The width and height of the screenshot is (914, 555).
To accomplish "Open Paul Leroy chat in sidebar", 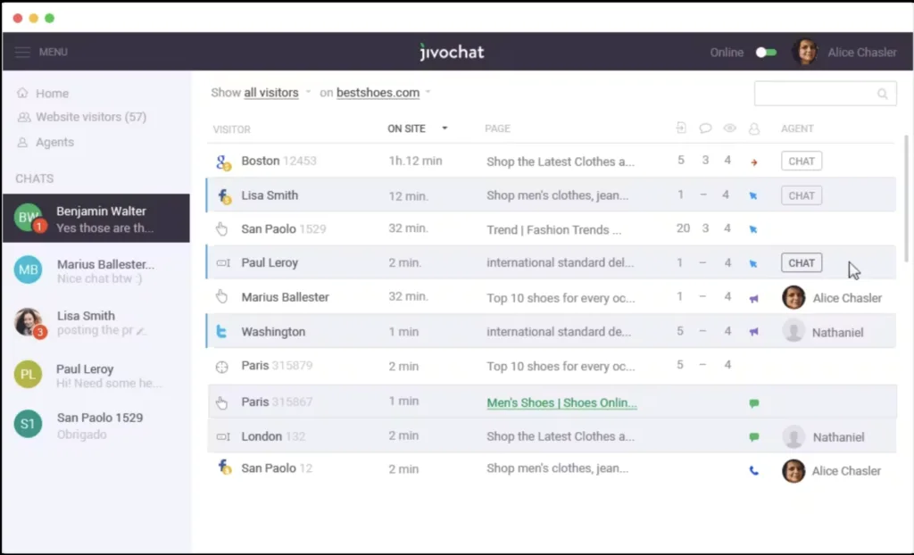I will [x=96, y=376].
